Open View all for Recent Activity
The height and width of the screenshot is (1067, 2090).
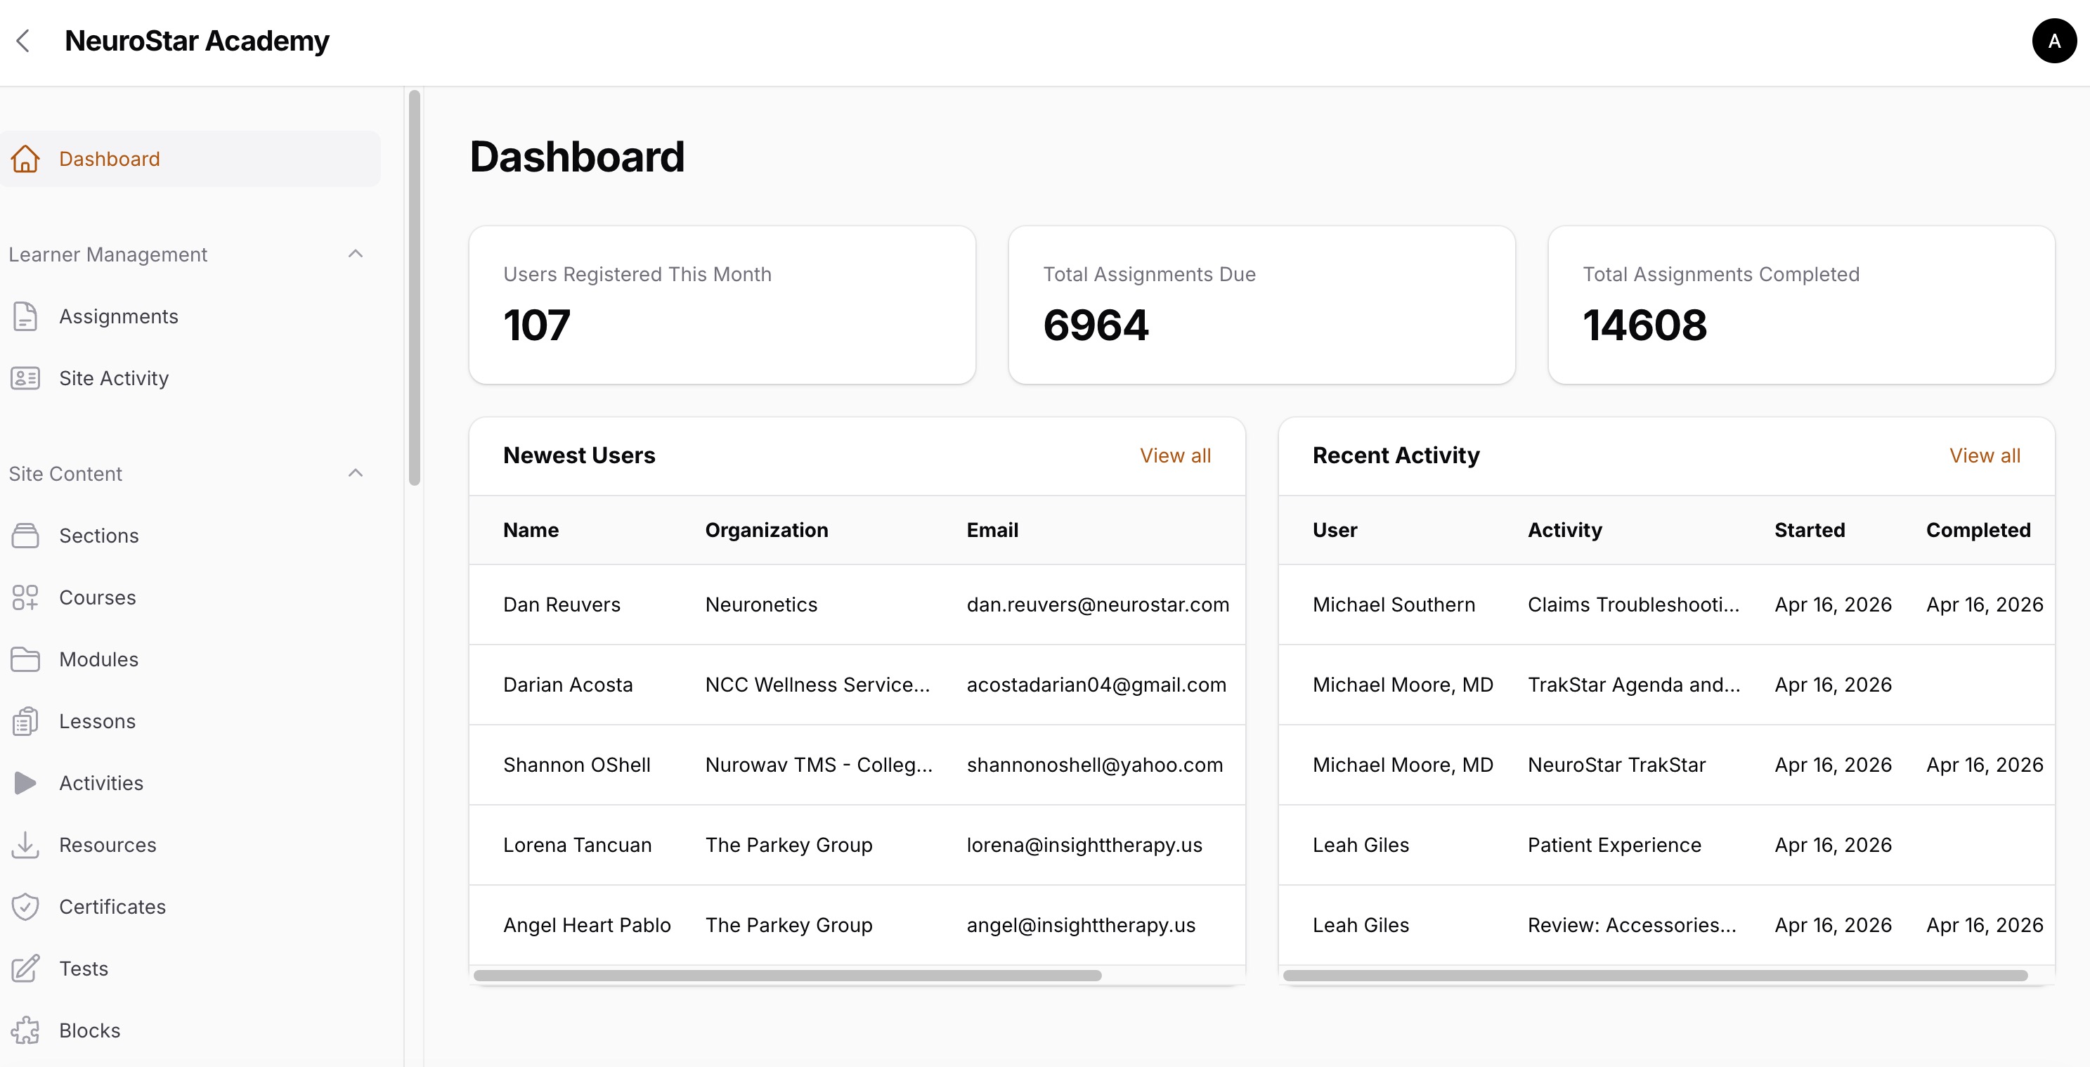coord(1985,455)
